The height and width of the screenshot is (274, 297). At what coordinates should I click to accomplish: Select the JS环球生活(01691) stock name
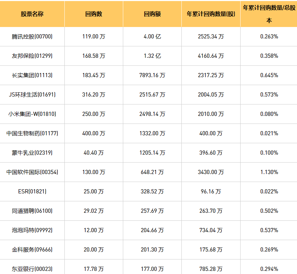[32, 94]
